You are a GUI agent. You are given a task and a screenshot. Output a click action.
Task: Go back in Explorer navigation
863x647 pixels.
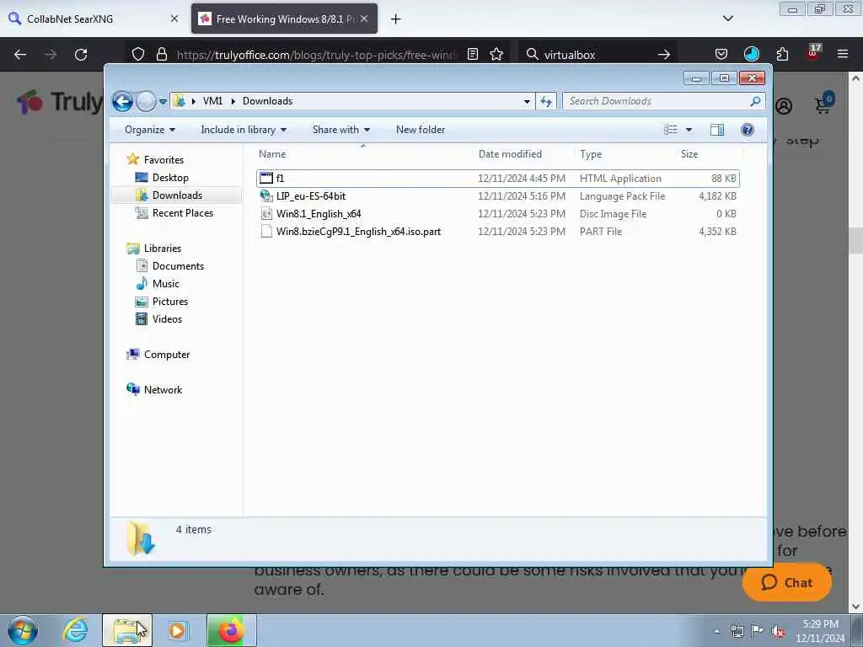point(122,101)
